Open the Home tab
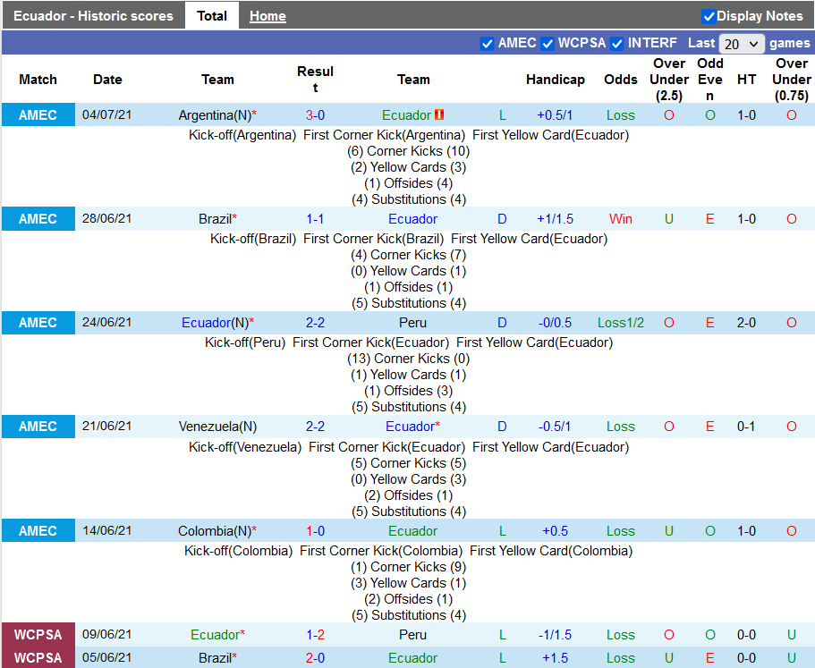 267,16
